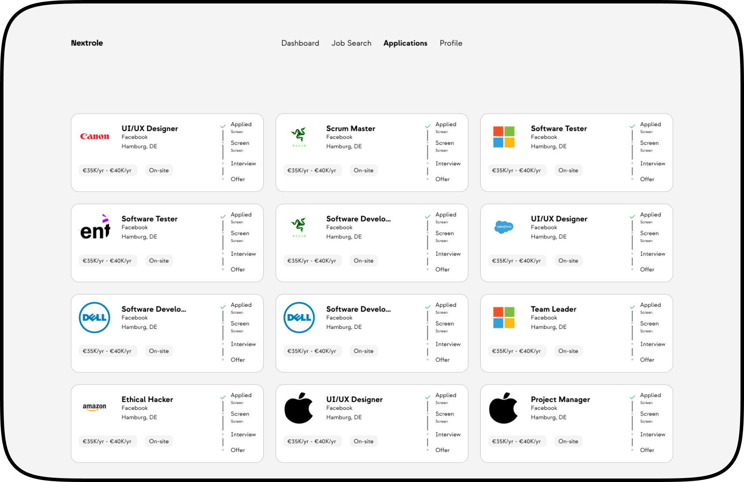Click Applied checkmark on Team Leader card
This screenshot has height=482, width=744.
[x=632, y=307]
